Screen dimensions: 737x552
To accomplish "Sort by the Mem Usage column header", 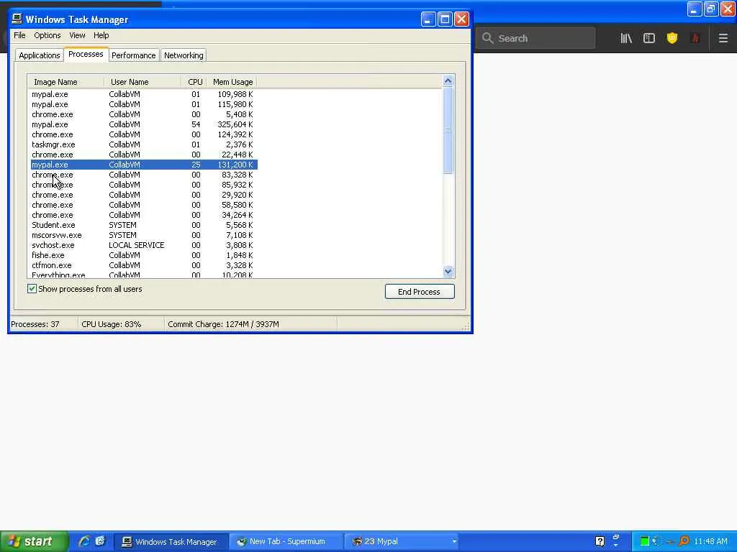I will 232,82.
